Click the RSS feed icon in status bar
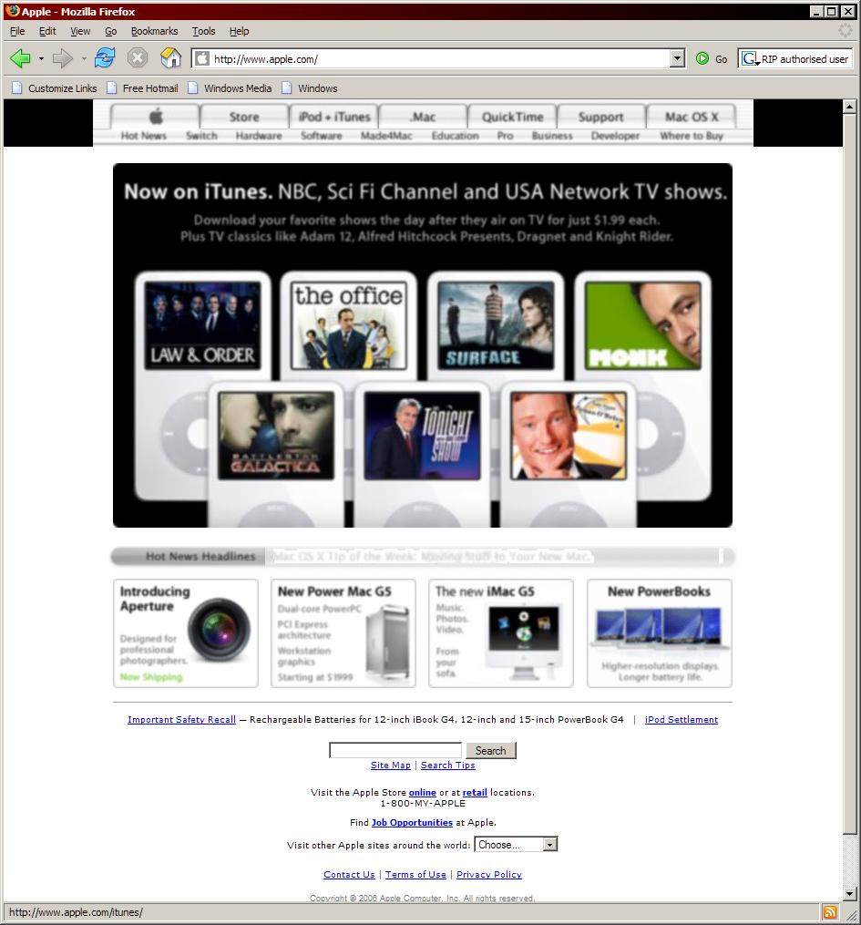 coord(830,912)
